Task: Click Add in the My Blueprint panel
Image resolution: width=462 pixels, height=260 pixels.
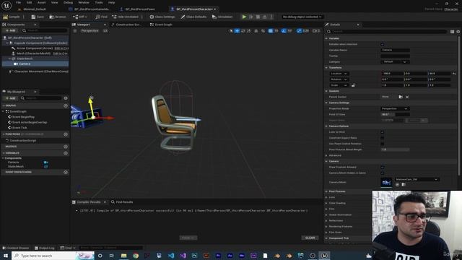Action: [10, 98]
